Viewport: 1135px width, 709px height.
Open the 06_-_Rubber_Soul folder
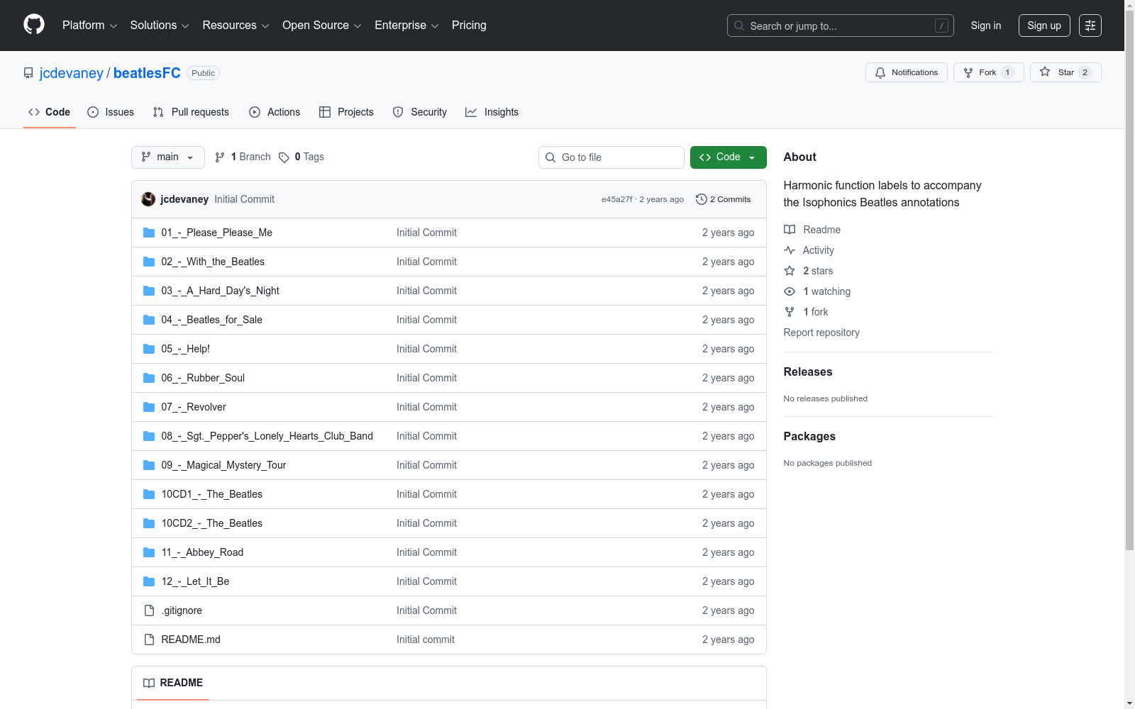[x=203, y=378]
